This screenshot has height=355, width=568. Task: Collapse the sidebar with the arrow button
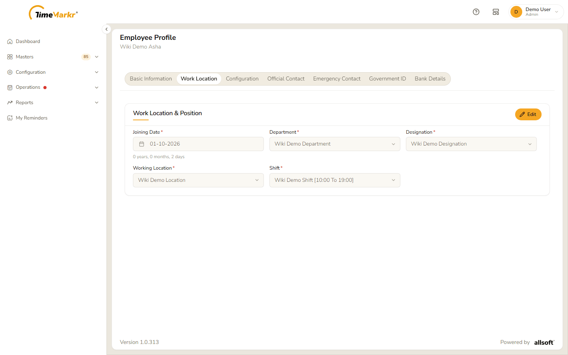(106, 29)
